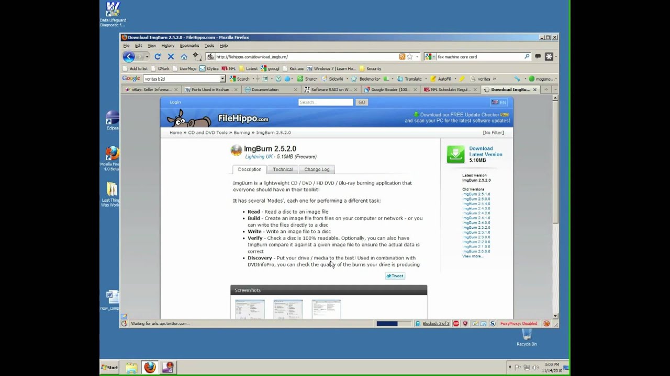Click the No Filter link
Viewport: 670px width, 376px height.
click(x=493, y=133)
